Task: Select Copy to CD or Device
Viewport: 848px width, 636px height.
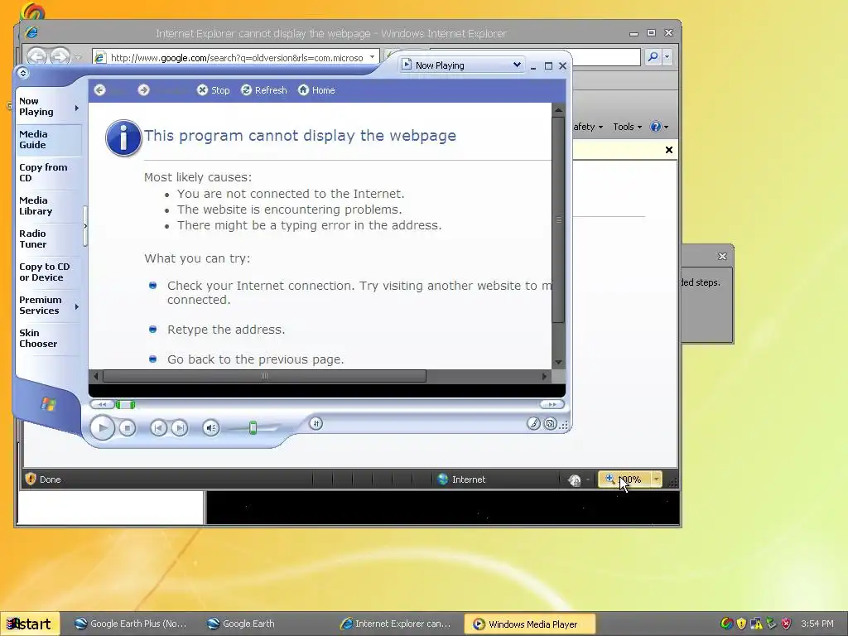Action: point(45,272)
